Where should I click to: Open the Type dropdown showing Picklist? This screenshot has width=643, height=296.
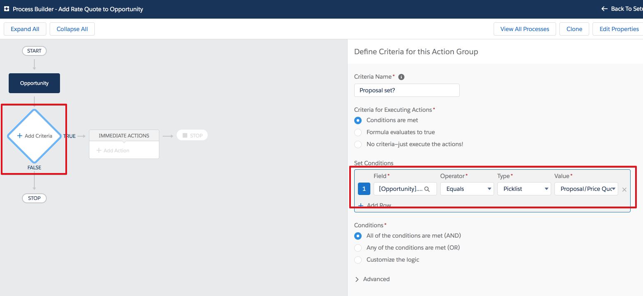pos(524,189)
